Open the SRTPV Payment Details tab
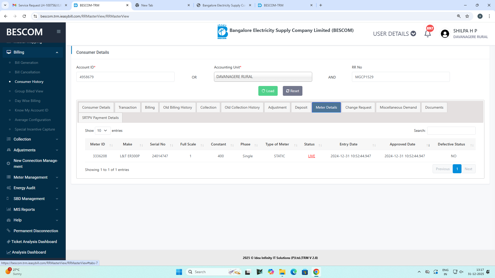 (x=100, y=118)
